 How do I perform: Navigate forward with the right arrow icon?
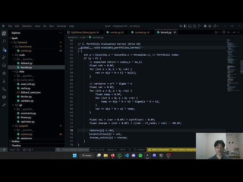tap(234, 32)
